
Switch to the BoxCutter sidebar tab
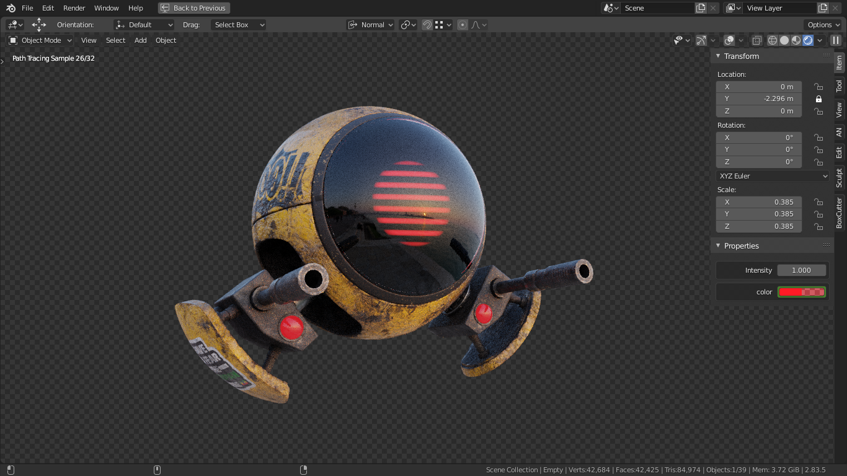pos(838,211)
